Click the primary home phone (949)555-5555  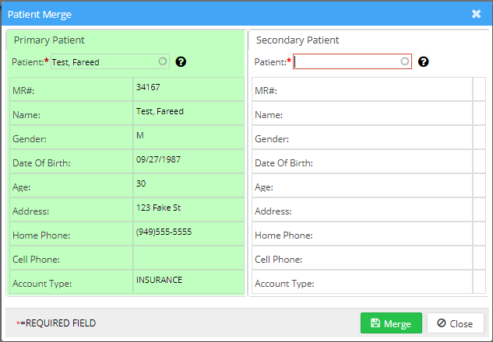tap(164, 232)
